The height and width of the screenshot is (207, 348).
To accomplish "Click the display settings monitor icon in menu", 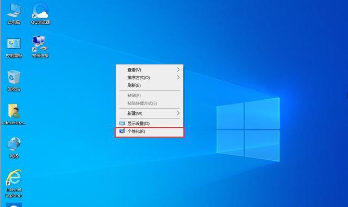I will click(x=122, y=123).
